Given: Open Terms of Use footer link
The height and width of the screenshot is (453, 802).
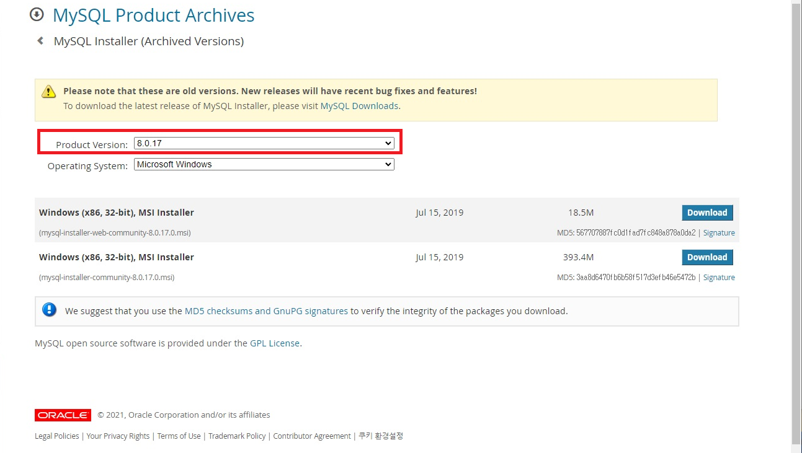Looking at the screenshot, I should coord(179,436).
